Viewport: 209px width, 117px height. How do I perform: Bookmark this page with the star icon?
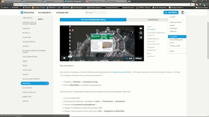point(193,5)
